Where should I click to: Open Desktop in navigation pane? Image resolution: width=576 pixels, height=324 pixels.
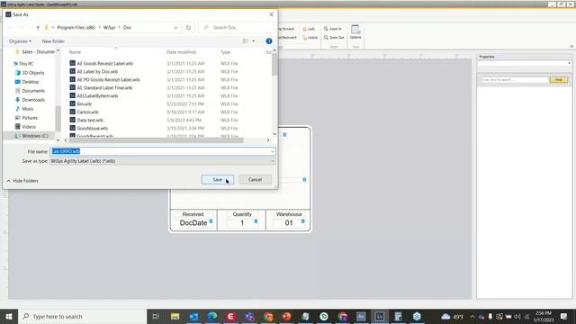pyautogui.click(x=30, y=82)
